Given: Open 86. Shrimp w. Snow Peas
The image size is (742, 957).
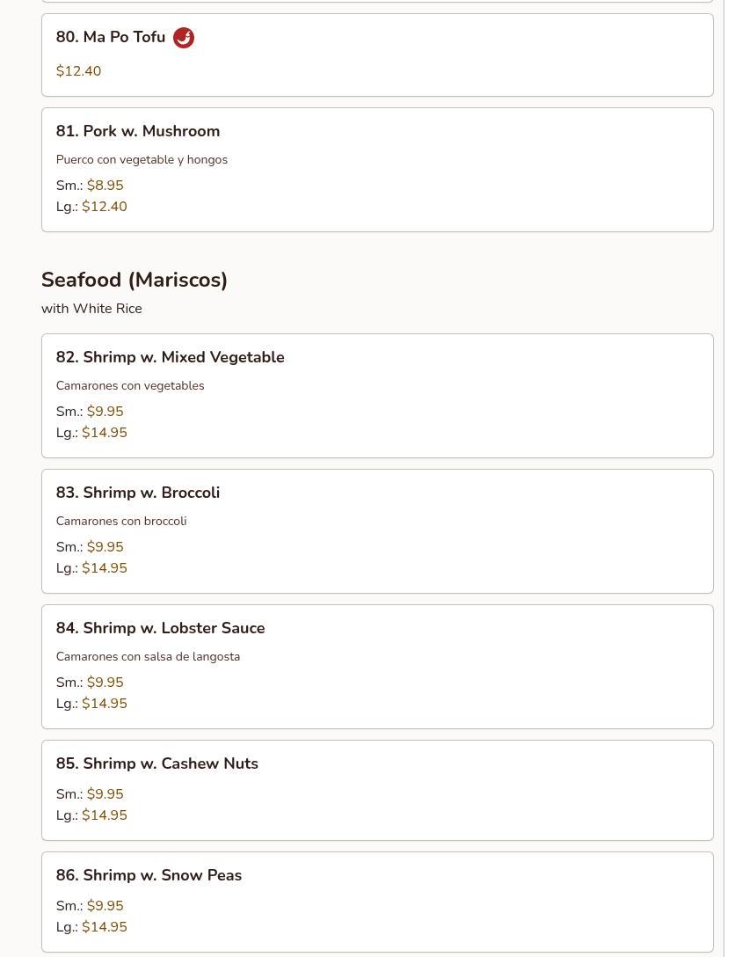Looking at the screenshot, I should click(x=149, y=875).
